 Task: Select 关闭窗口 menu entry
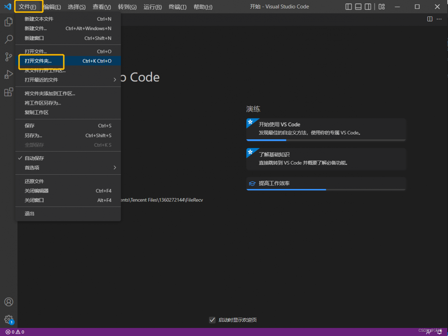click(x=68, y=200)
